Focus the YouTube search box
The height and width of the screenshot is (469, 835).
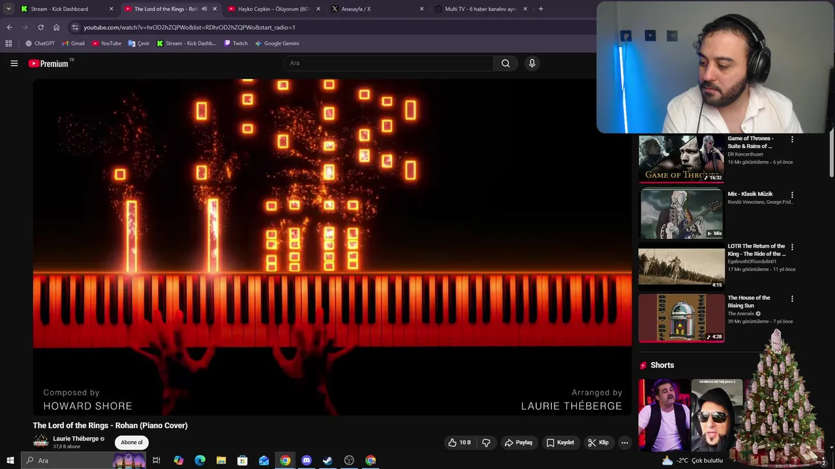389,63
